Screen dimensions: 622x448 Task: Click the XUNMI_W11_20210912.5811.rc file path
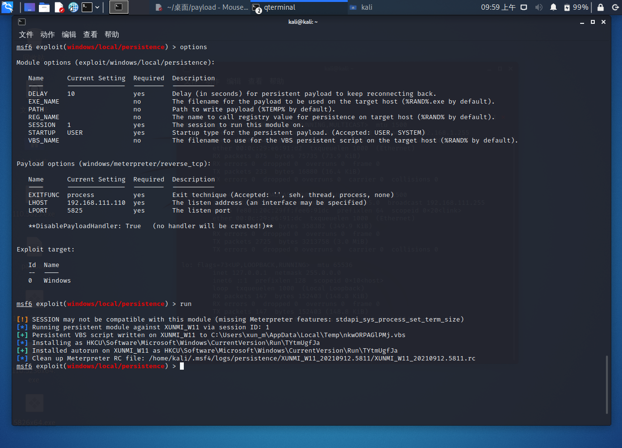click(312, 358)
